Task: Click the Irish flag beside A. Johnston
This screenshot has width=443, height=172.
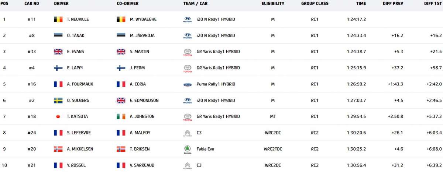Action: click(121, 117)
